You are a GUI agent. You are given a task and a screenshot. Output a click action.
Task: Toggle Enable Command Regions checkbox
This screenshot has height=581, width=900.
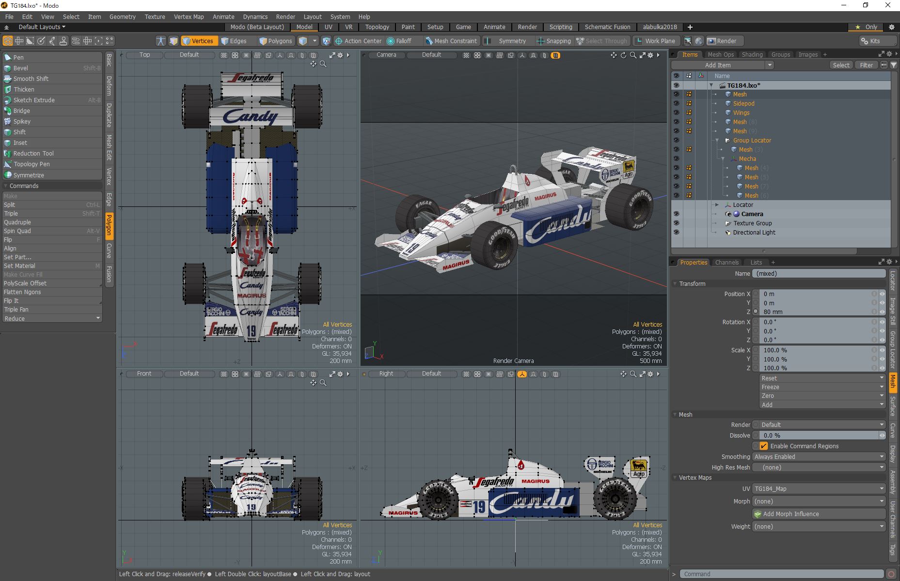click(764, 446)
